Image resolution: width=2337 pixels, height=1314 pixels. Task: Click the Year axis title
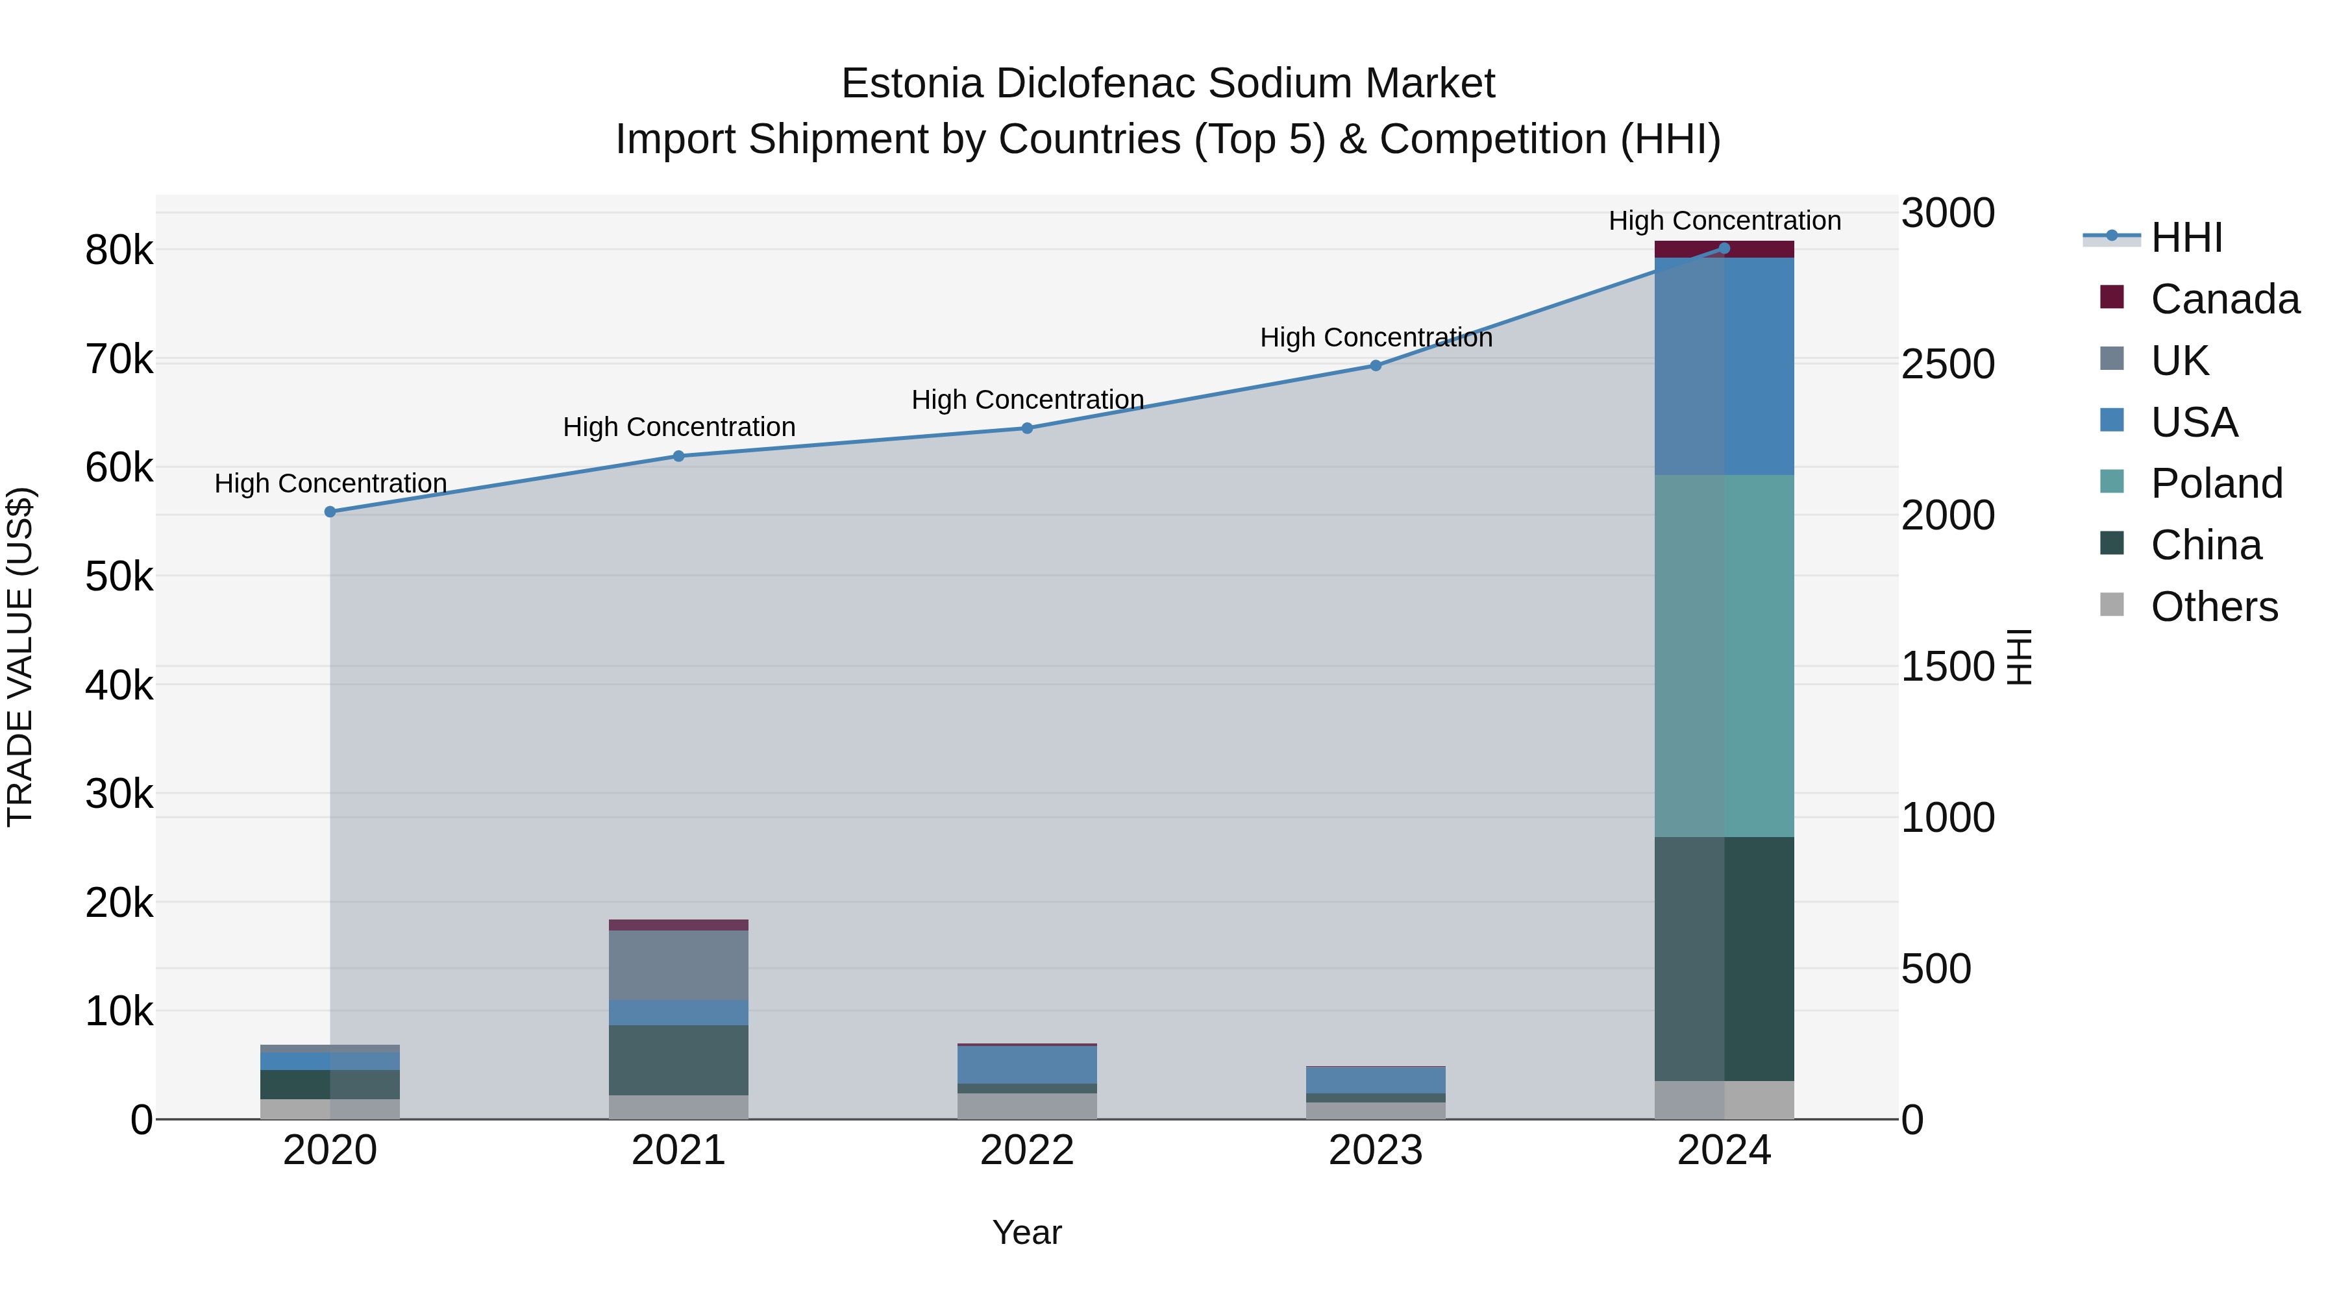1027,1232
